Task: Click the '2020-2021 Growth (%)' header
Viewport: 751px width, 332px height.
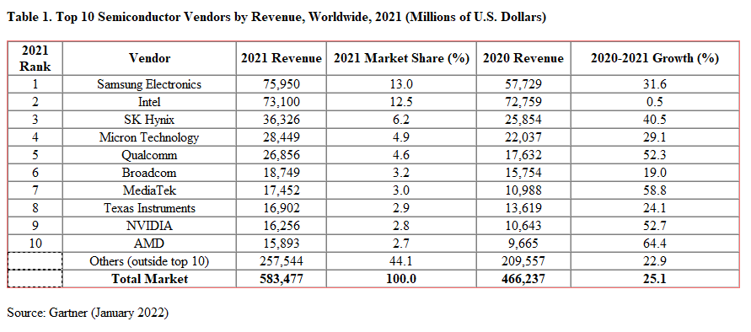Action: [x=655, y=58]
